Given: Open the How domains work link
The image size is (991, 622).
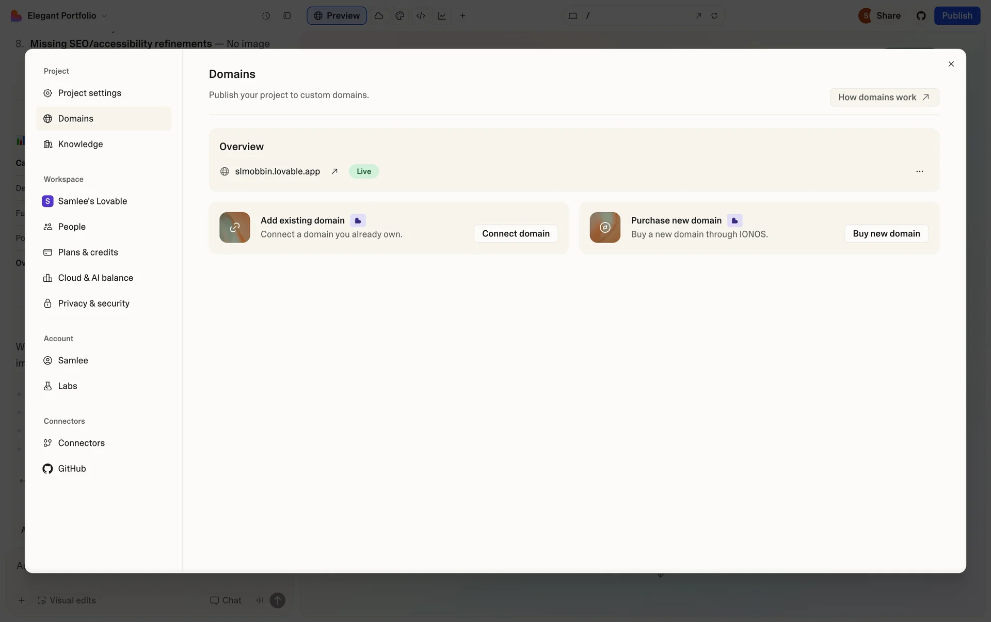Looking at the screenshot, I should coord(884,97).
